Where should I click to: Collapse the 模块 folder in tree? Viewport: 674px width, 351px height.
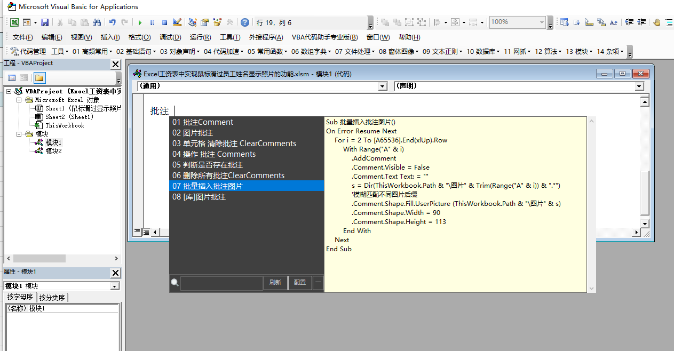click(x=19, y=134)
